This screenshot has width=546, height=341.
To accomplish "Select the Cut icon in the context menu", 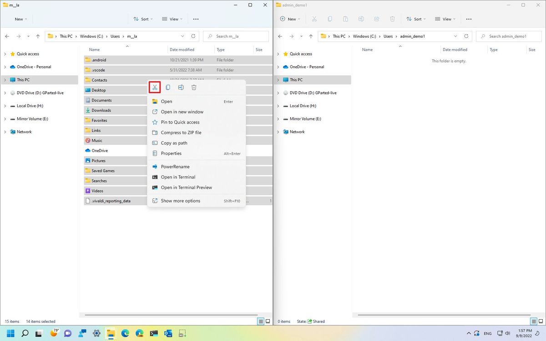I will [155, 87].
